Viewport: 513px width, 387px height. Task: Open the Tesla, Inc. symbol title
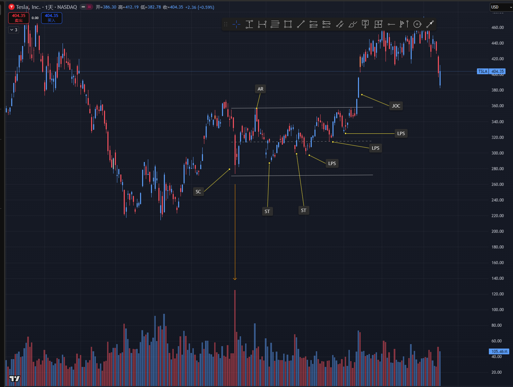point(28,7)
